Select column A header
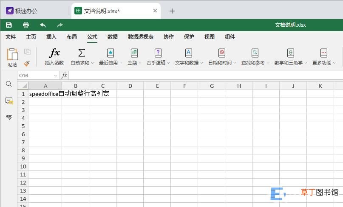 point(45,86)
